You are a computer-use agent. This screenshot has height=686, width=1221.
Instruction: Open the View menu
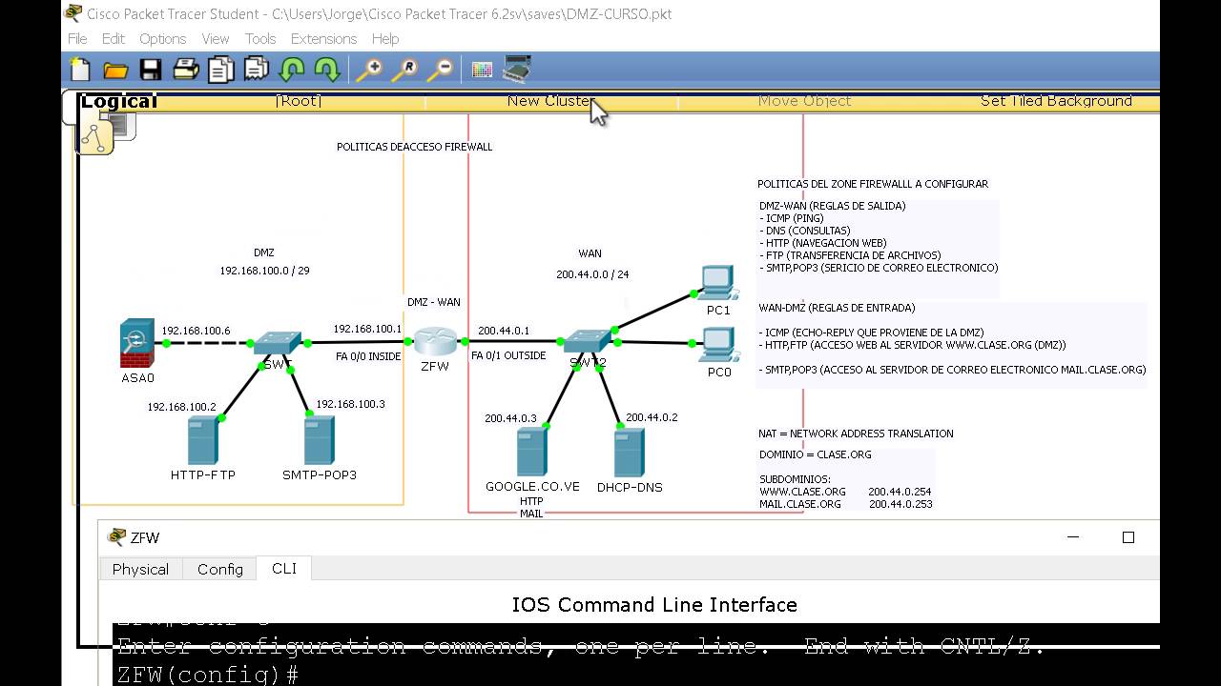(216, 39)
